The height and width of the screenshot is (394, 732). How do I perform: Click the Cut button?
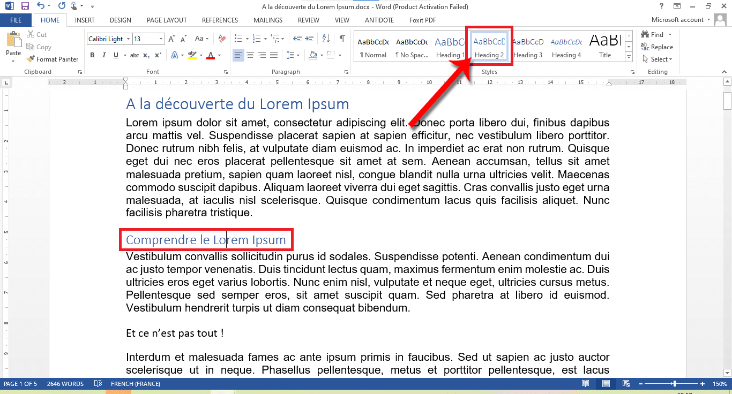tap(36, 34)
